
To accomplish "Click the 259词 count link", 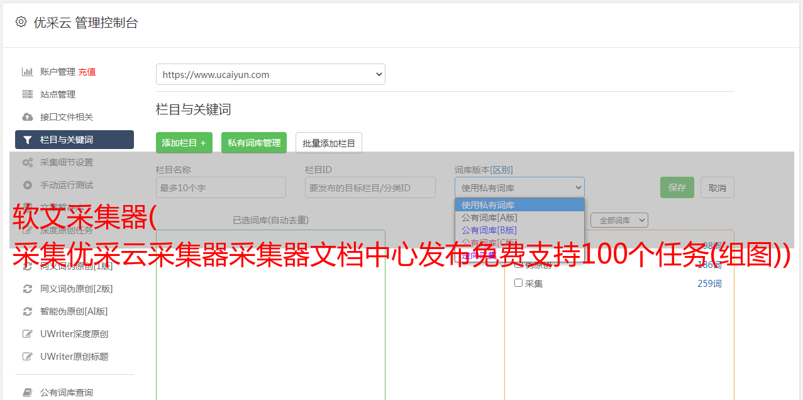I will coord(709,284).
